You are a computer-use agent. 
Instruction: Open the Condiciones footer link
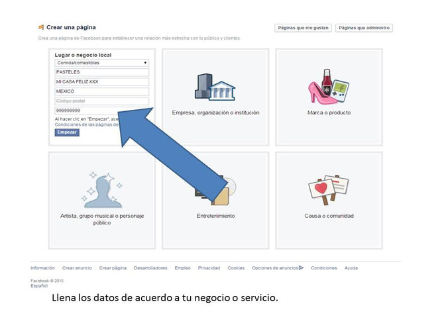pyautogui.click(x=324, y=268)
